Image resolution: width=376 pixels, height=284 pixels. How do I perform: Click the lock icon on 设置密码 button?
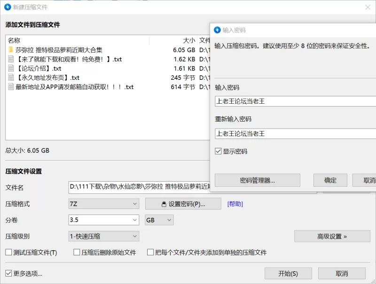click(x=164, y=204)
